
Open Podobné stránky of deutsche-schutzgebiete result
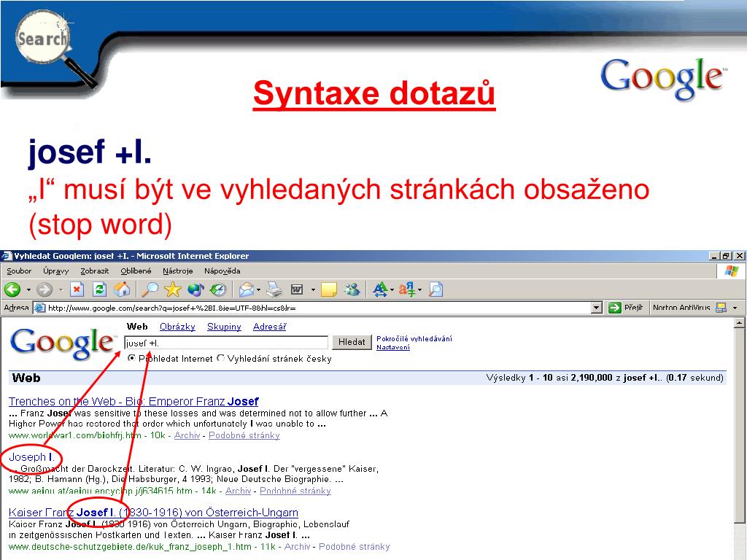coord(354,547)
